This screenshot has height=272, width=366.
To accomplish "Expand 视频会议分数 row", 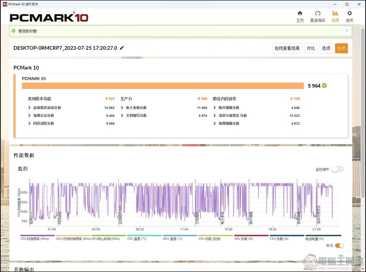I will tap(29, 116).
